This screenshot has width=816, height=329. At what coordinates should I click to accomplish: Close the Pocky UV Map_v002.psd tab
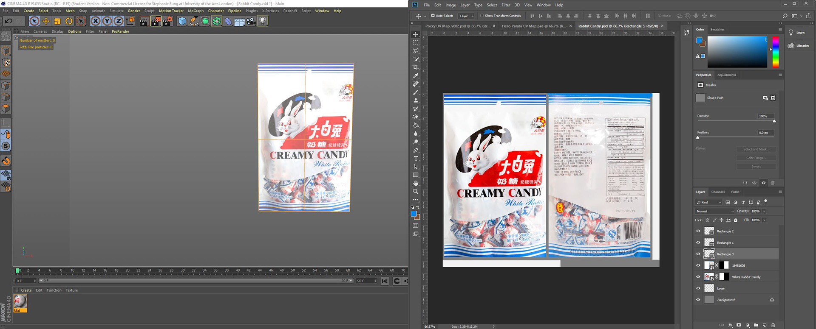point(494,26)
